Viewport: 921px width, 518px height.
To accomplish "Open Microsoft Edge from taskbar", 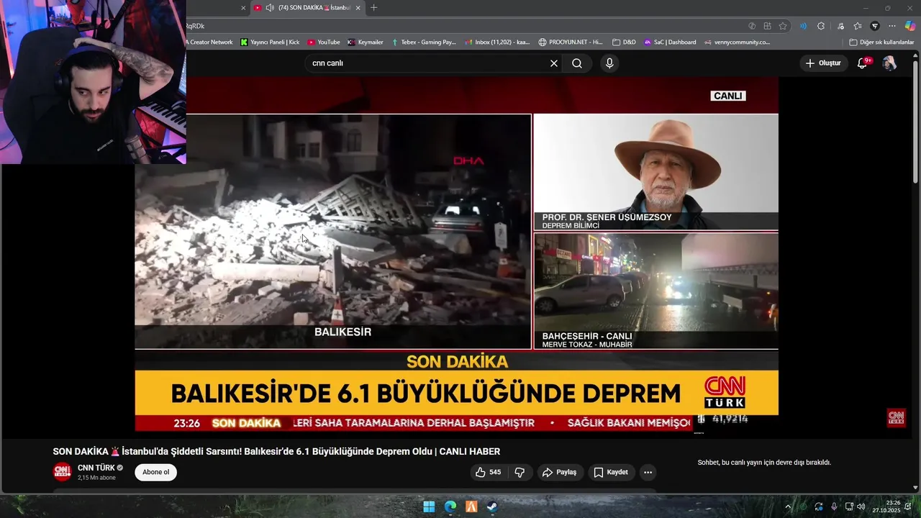I will 450,506.
